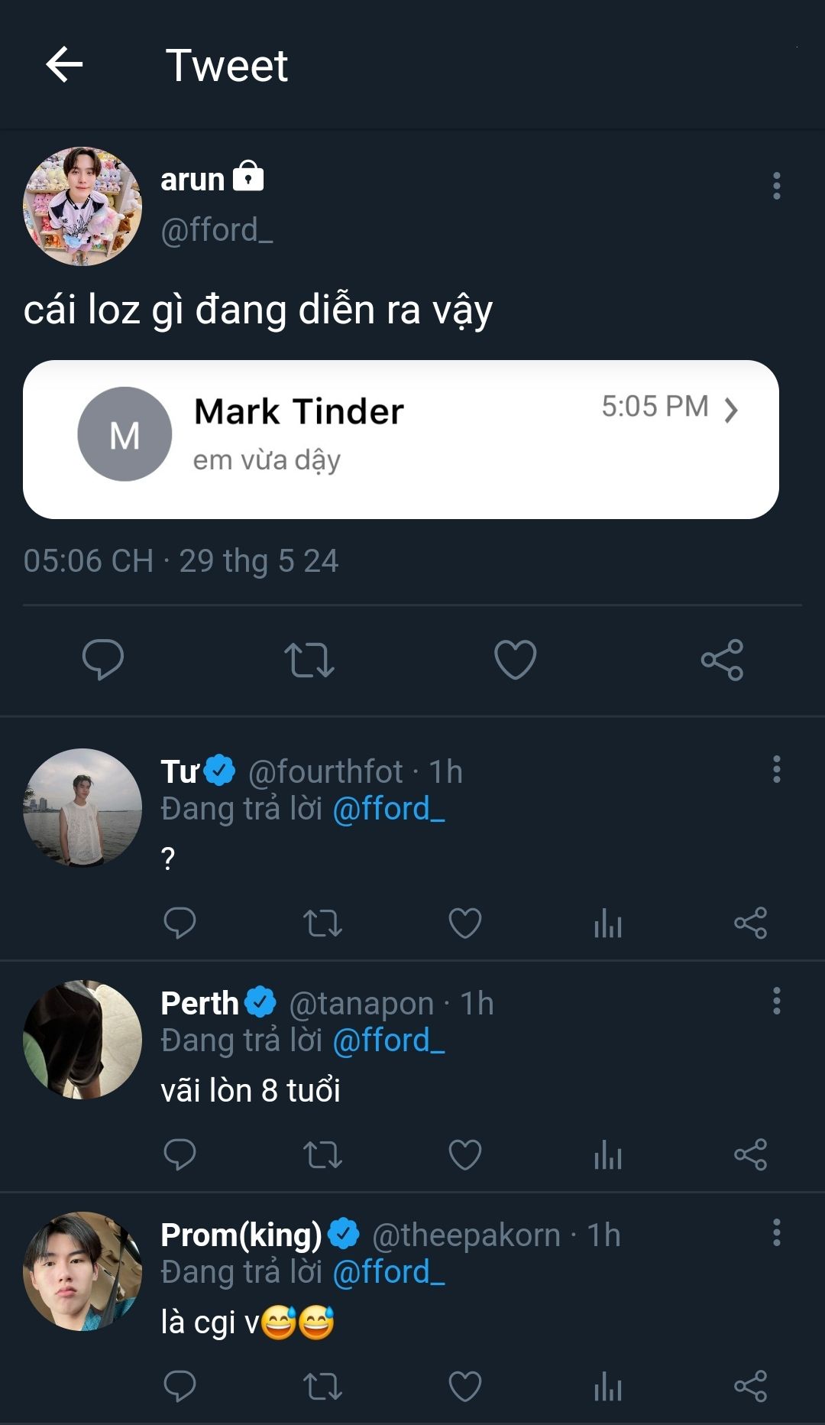Open more options on Perth's reply

(777, 1001)
